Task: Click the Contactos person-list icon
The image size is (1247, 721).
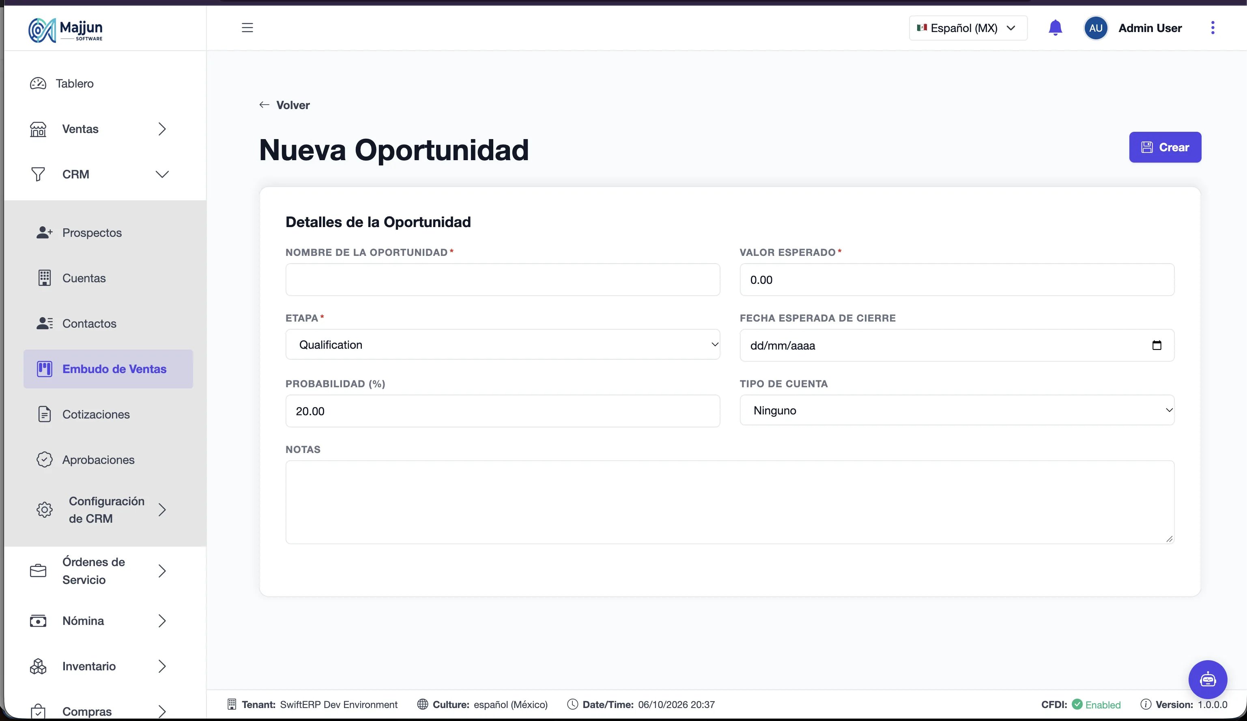Action: coord(45,324)
